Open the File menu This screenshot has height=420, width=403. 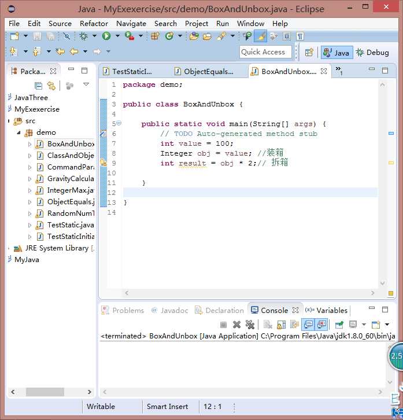point(14,24)
